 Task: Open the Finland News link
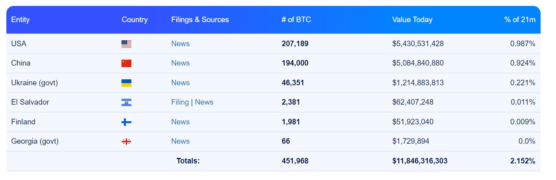click(180, 122)
